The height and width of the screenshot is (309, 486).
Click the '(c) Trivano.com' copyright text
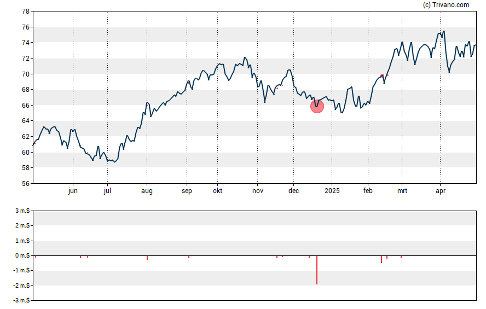pyautogui.click(x=446, y=4)
